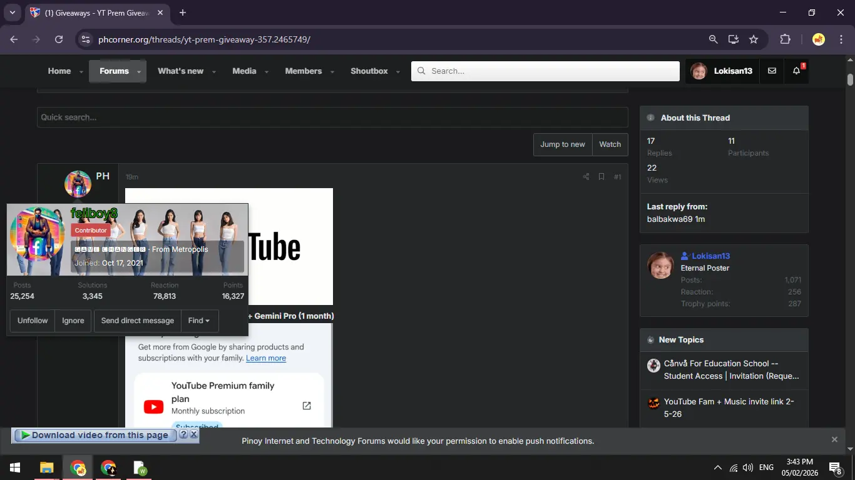This screenshot has width=855, height=480.
Task: Click the Learn more link
Action: click(x=266, y=358)
